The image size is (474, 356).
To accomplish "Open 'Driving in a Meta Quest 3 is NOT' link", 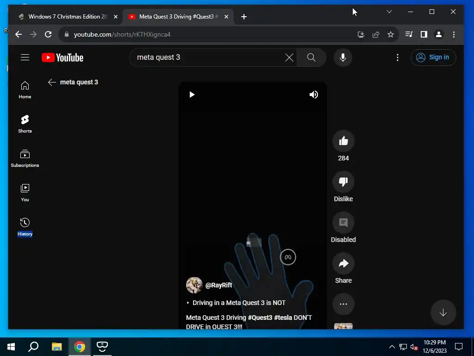I will (236, 303).
